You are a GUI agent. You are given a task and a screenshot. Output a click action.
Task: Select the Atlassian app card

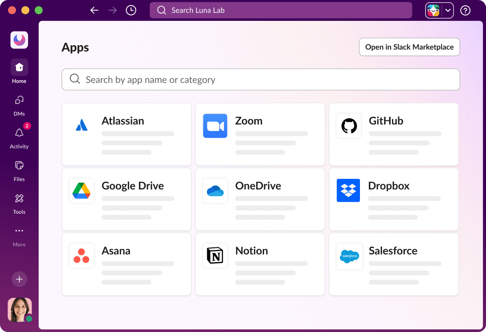click(x=126, y=135)
